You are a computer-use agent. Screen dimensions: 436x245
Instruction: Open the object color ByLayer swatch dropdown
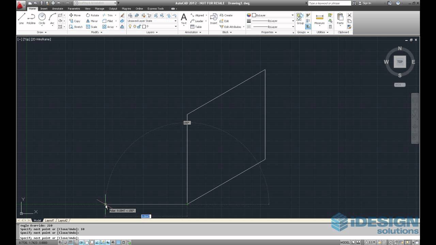pos(273,15)
